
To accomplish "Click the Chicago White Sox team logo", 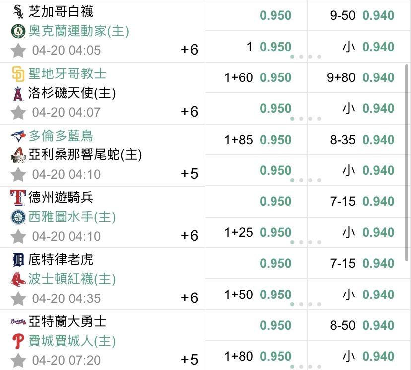I will click(x=18, y=11).
